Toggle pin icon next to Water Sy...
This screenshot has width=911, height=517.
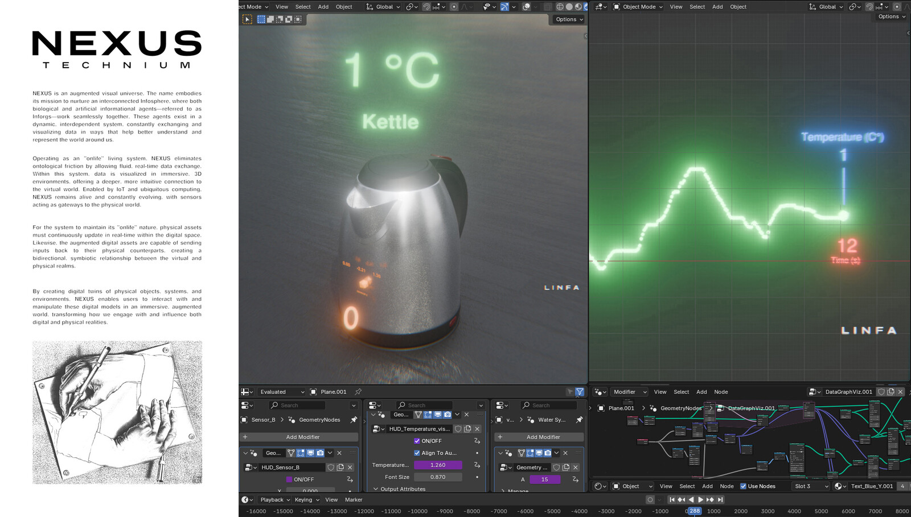[x=579, y=420]
